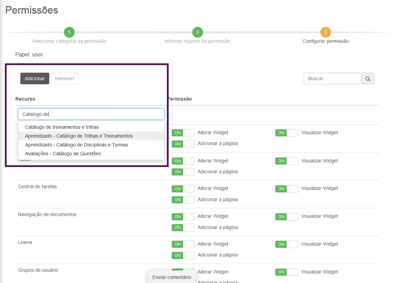Open the Informar registro da permissão step

tap(198, 41)
